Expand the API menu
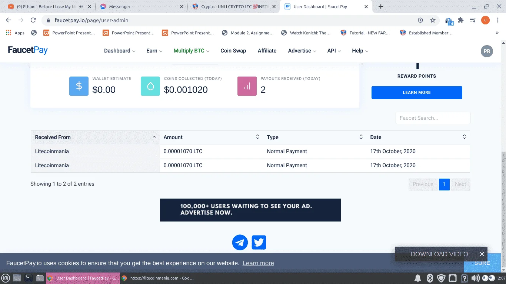506x284 pixels. tap(334, 51)
